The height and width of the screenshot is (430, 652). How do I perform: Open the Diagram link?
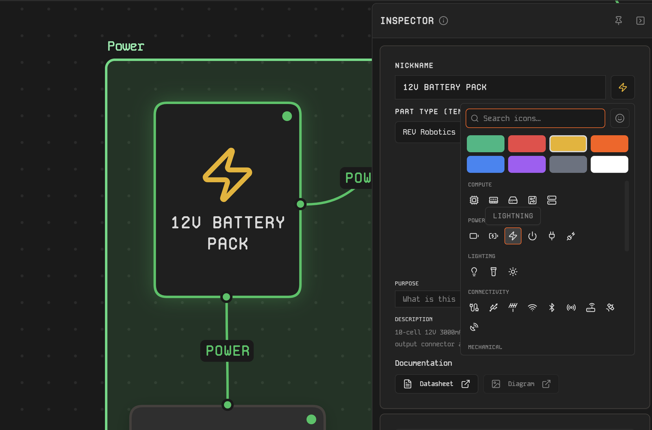pyautogui.click(x=521, y=384)
